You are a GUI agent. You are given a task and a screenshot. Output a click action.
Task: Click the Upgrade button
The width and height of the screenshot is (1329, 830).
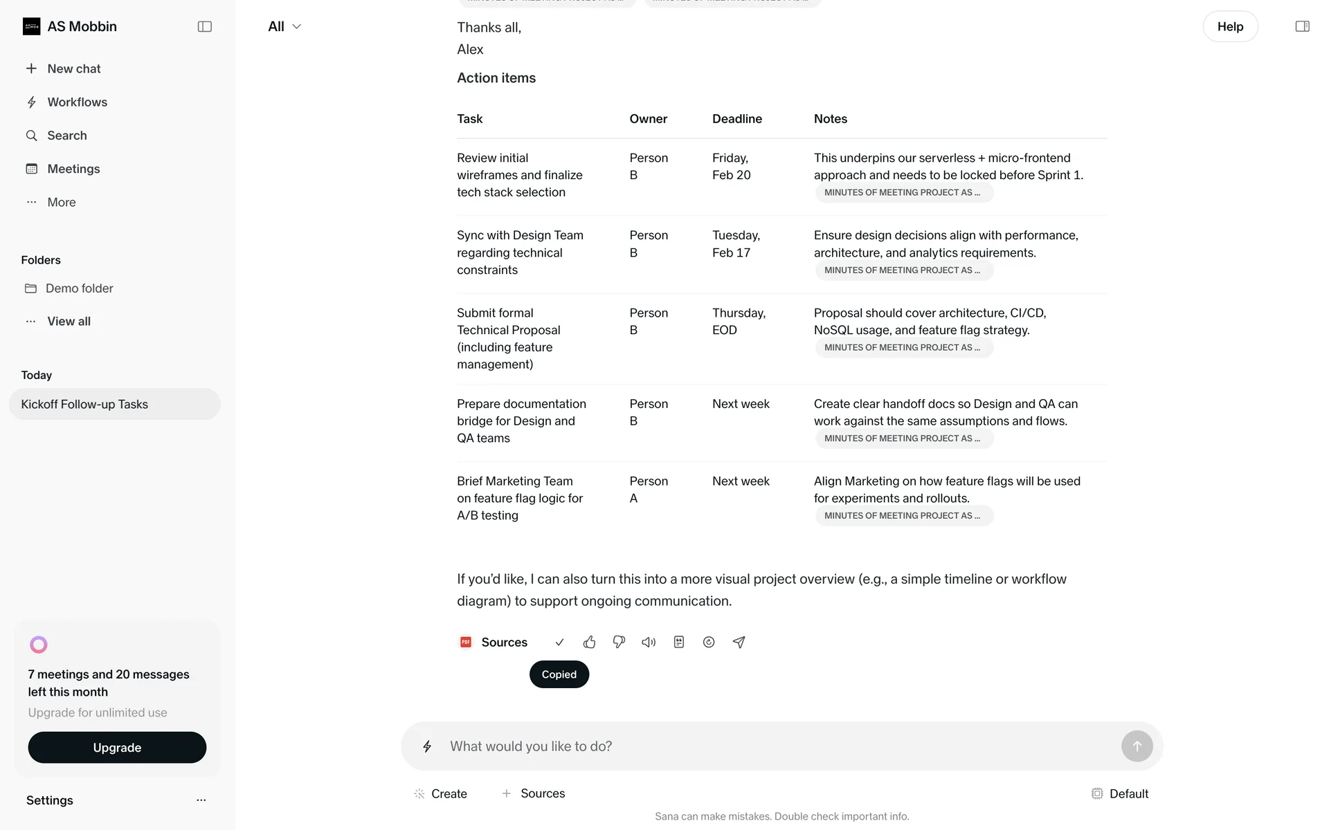(x=117, y=748)
